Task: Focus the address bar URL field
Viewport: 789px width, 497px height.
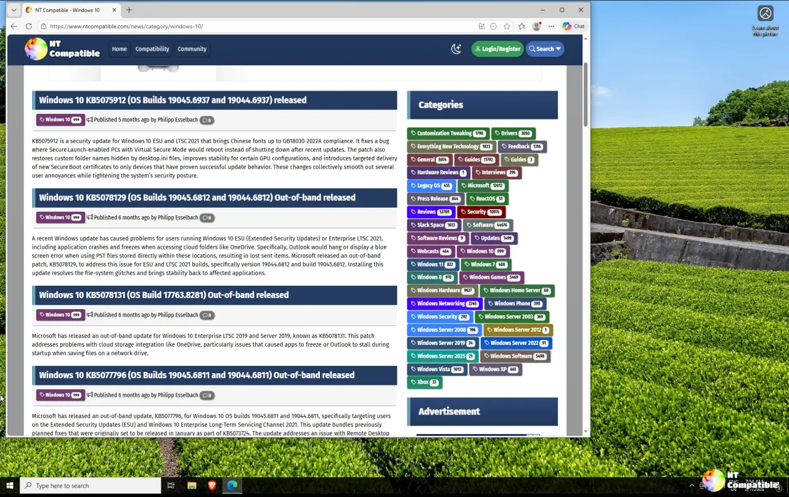Action: [x=259, y=26]
